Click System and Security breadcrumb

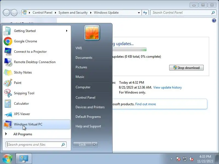point(73,13)
